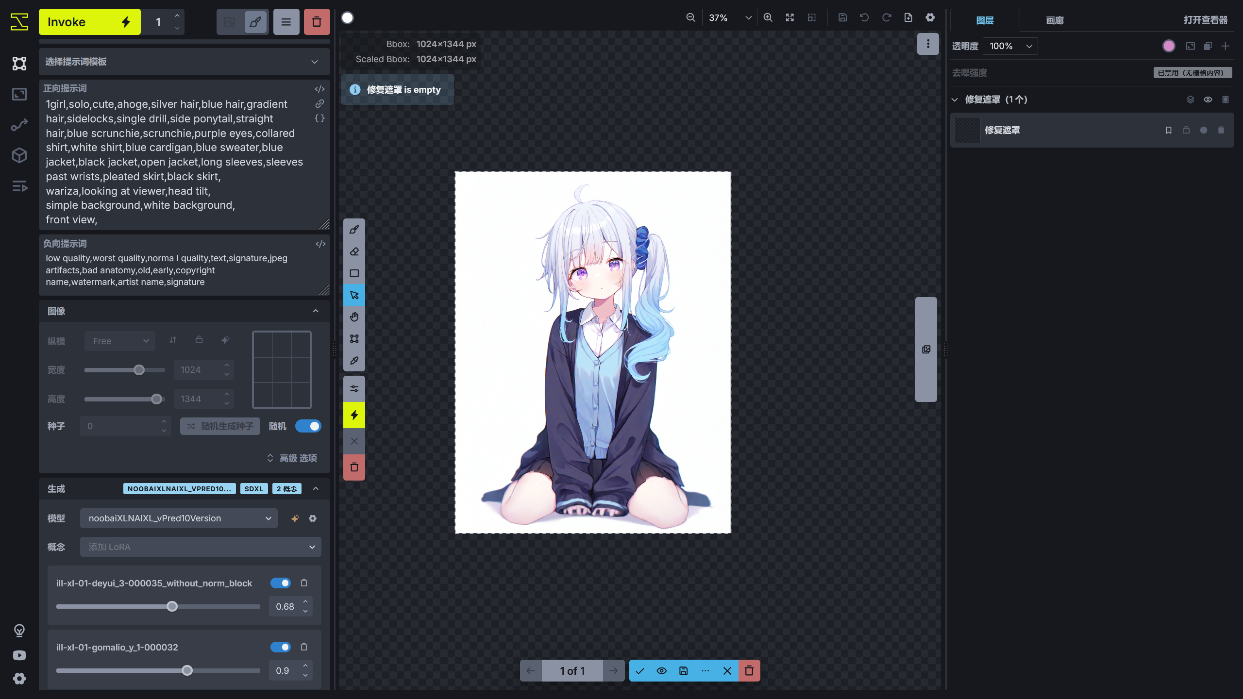
Task: Select the Eraser tool
Action: coord(354,251)
